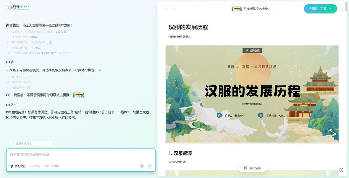
Task: Click the template thumbnail in chat message
Action: (x=78, y=95)
